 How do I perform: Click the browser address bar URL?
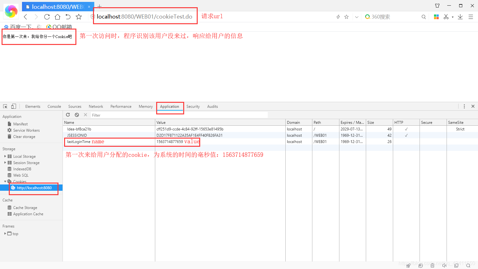click(x=144, y=17)
